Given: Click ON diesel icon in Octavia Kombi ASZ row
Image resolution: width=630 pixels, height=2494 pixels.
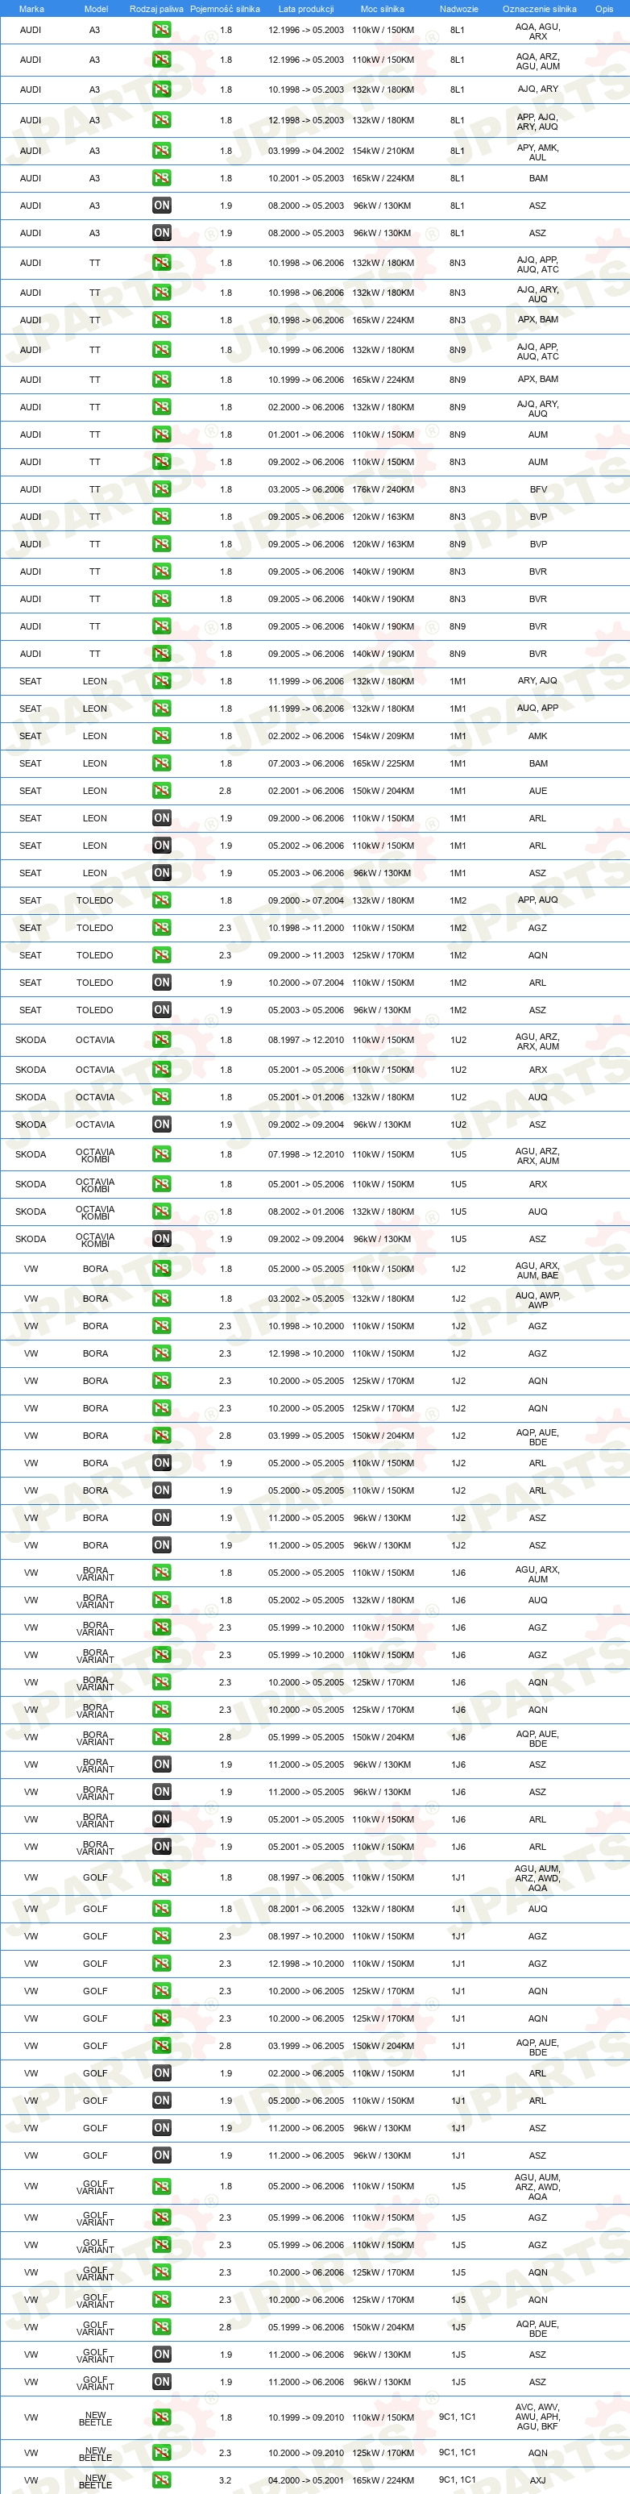Looking at the screenshot, I should click(x=162, y=1238).
